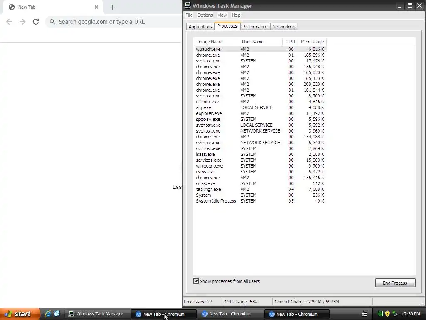Open the File menu in Task Manager

pyautogui.click(x=189, y=15)
